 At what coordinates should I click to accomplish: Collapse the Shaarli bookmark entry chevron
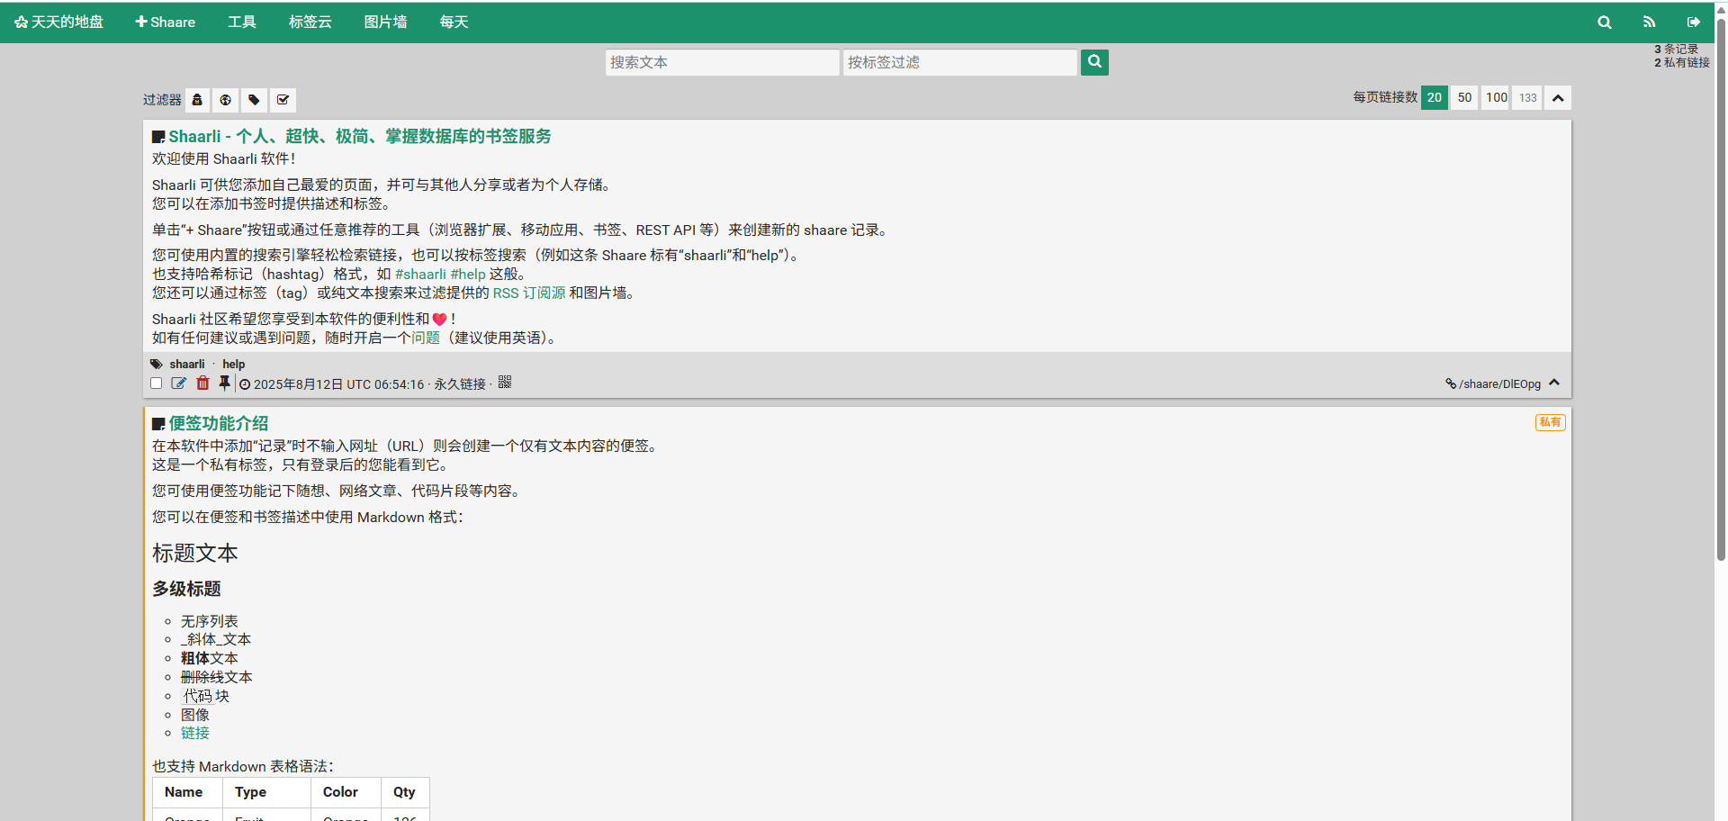click(x=1554, y=383)
